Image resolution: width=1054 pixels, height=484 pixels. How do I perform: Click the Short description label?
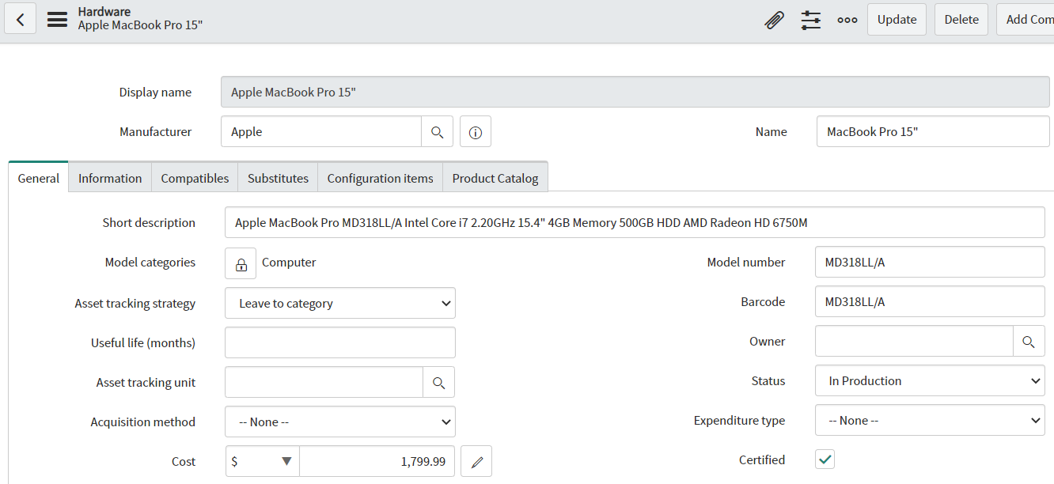pos(149,222)
